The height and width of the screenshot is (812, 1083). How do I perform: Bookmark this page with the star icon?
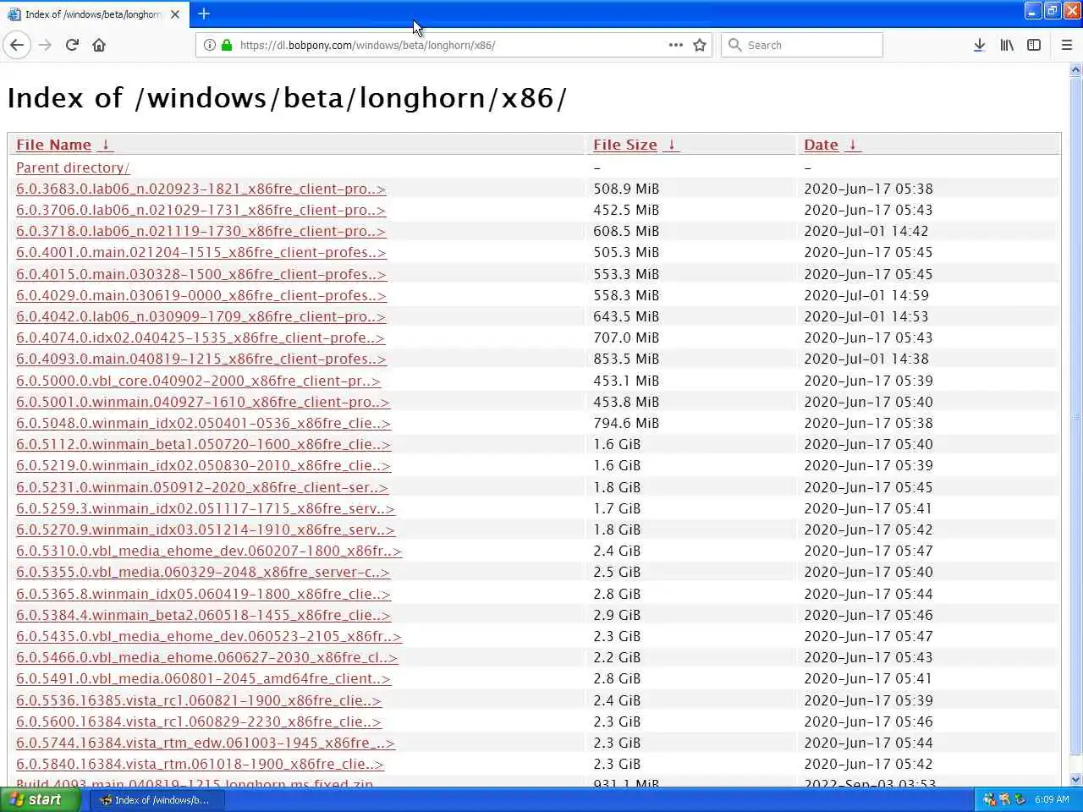[700, 45]
